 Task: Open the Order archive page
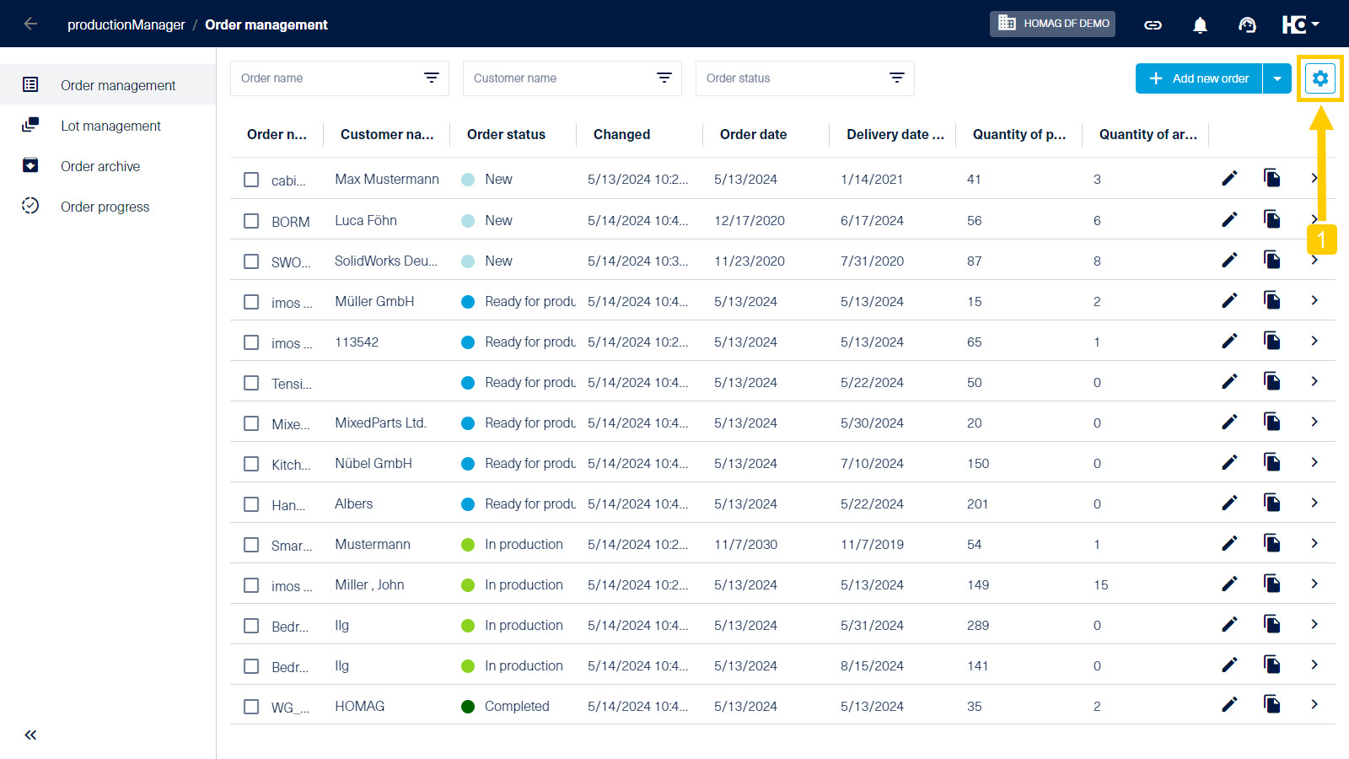100,166
